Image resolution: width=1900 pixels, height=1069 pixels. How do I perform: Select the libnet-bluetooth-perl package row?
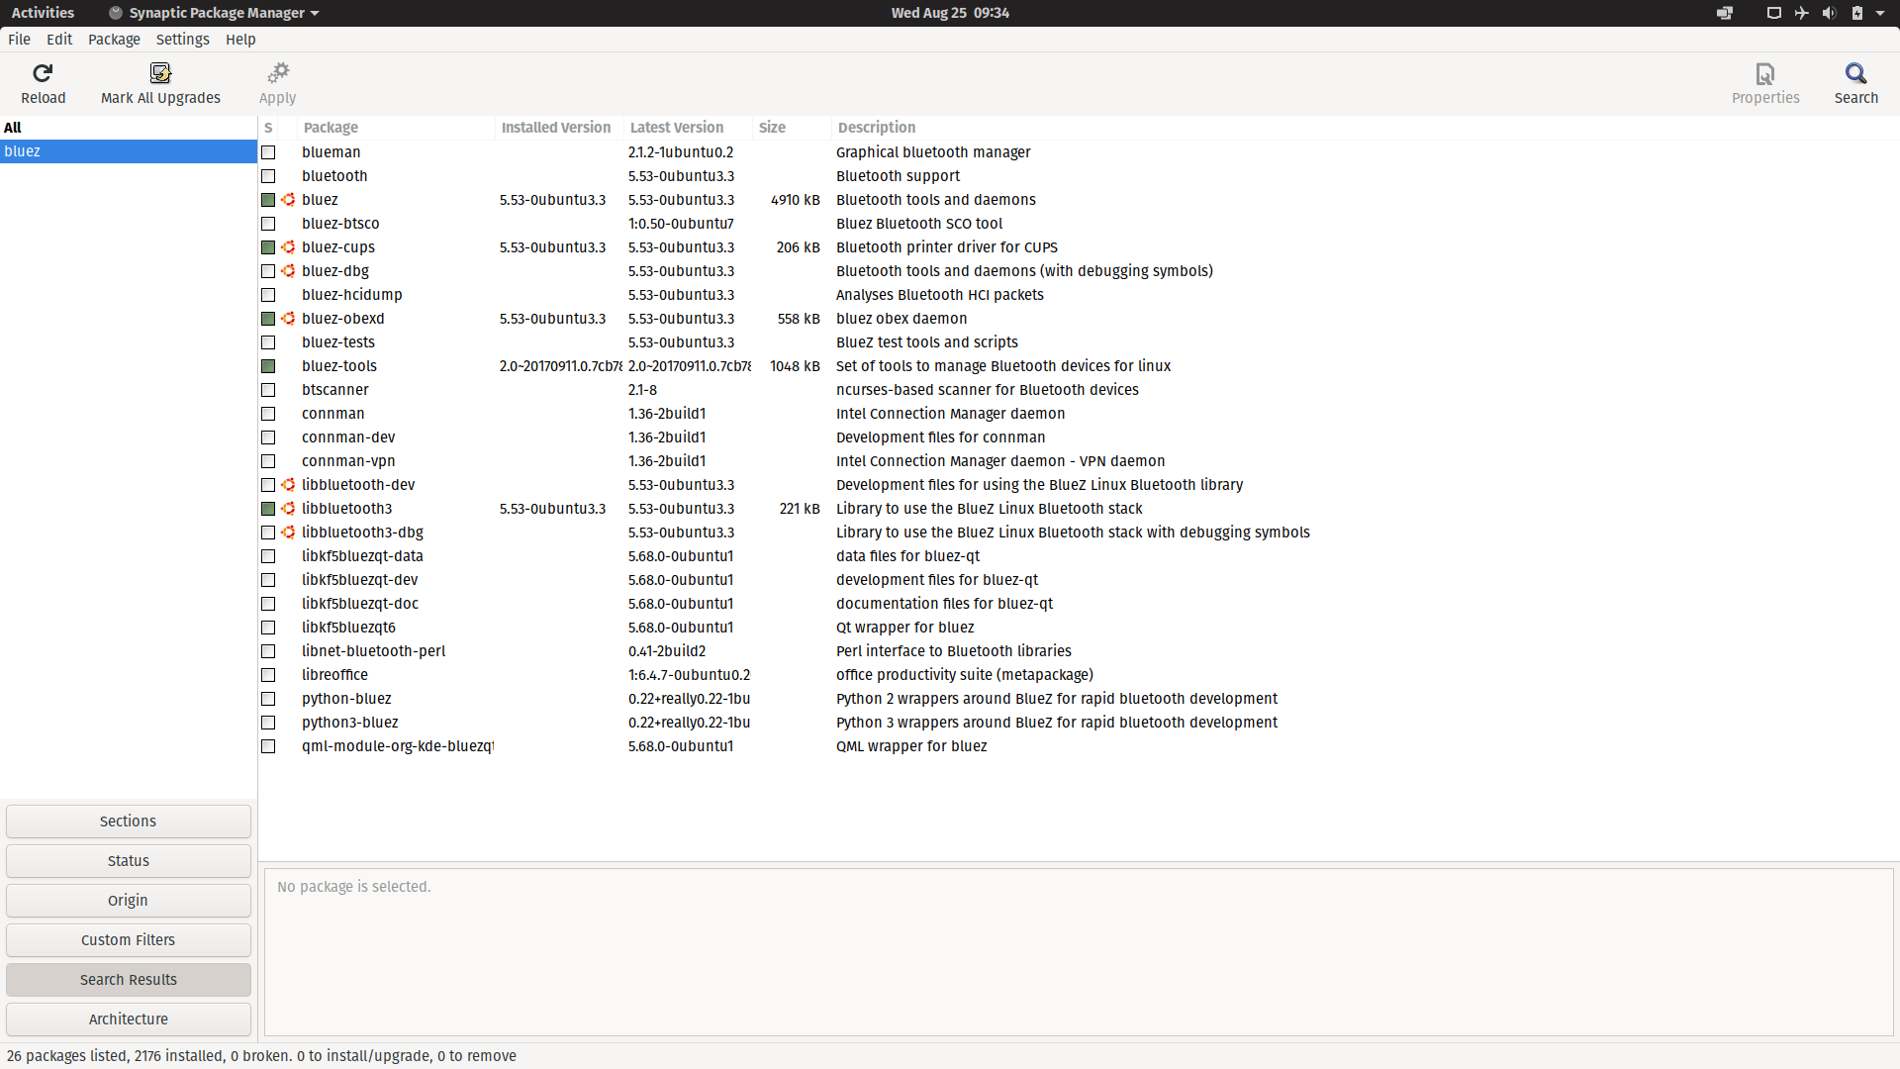(1079, 651)
